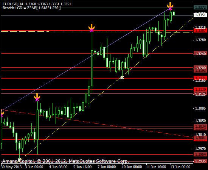This screenshot has width=208, height=170.
Task: Select the 10 Jun 08:00 time label
Action: coord(132,167)
